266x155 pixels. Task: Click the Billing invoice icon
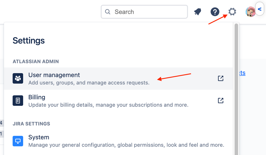pyautogui.click(x=18, y=100)
